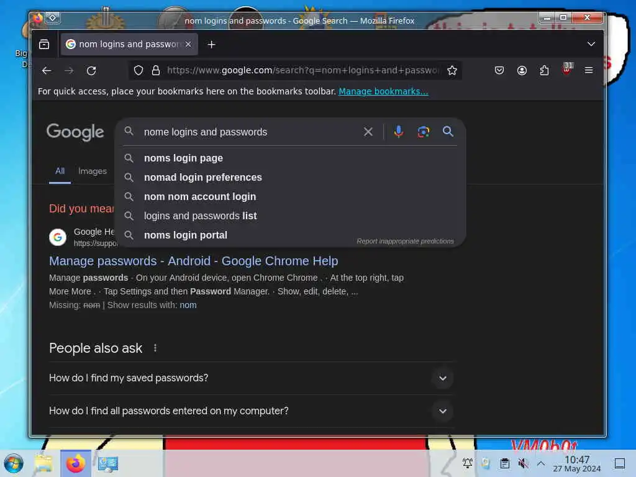This screenshot has width=636, height=477.
Task: Open Manage bookmarks link
Action: tap(383, 91)
